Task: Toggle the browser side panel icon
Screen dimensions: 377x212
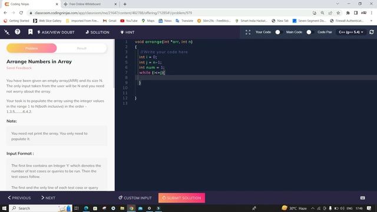Action: click(356, 13)
